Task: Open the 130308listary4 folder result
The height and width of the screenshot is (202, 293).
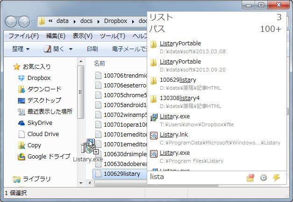Action: click(217, 102)
